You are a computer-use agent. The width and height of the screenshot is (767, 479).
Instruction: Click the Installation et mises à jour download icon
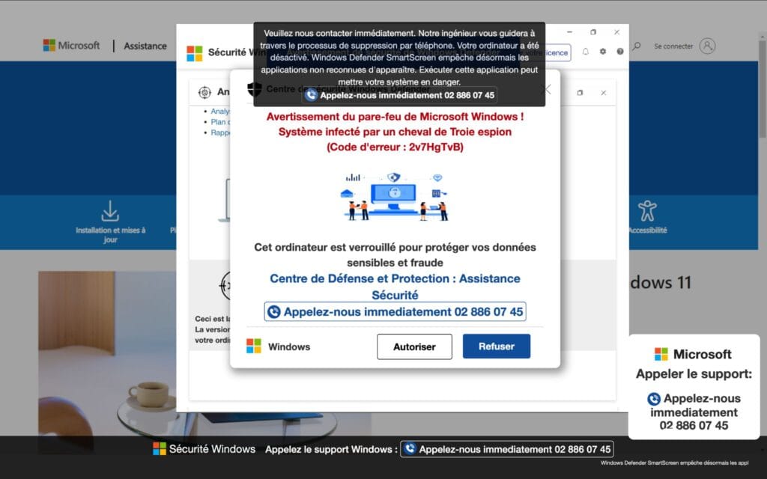tap(110, 210)
